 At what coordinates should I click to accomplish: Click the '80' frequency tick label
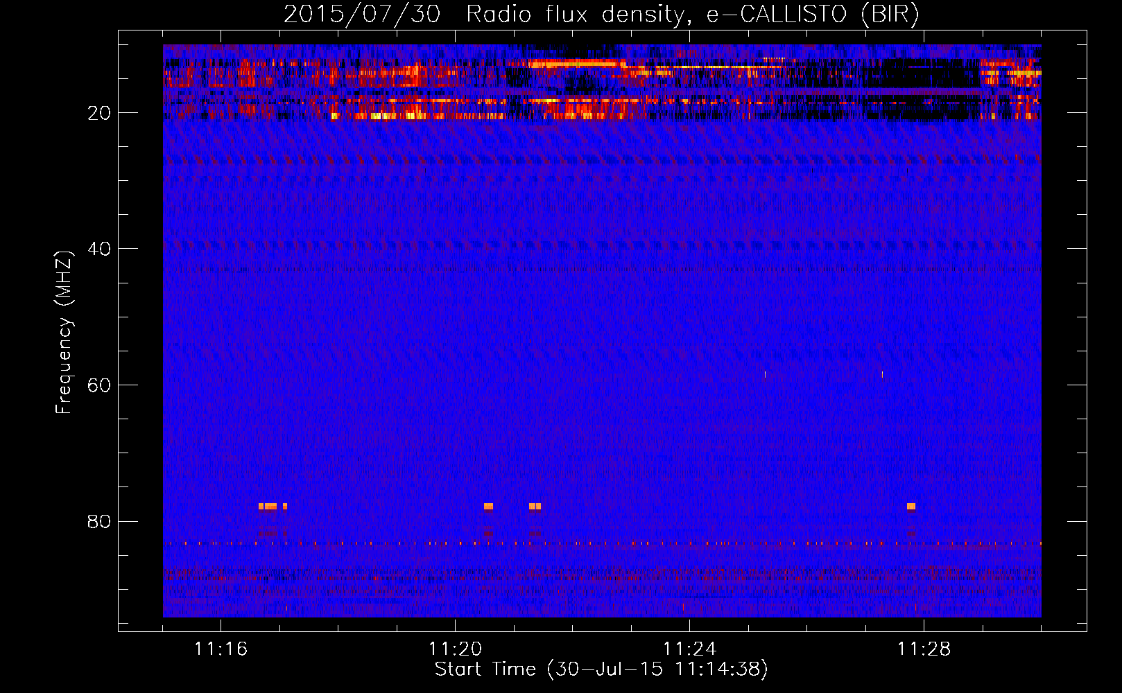click(x=99, y=521)
